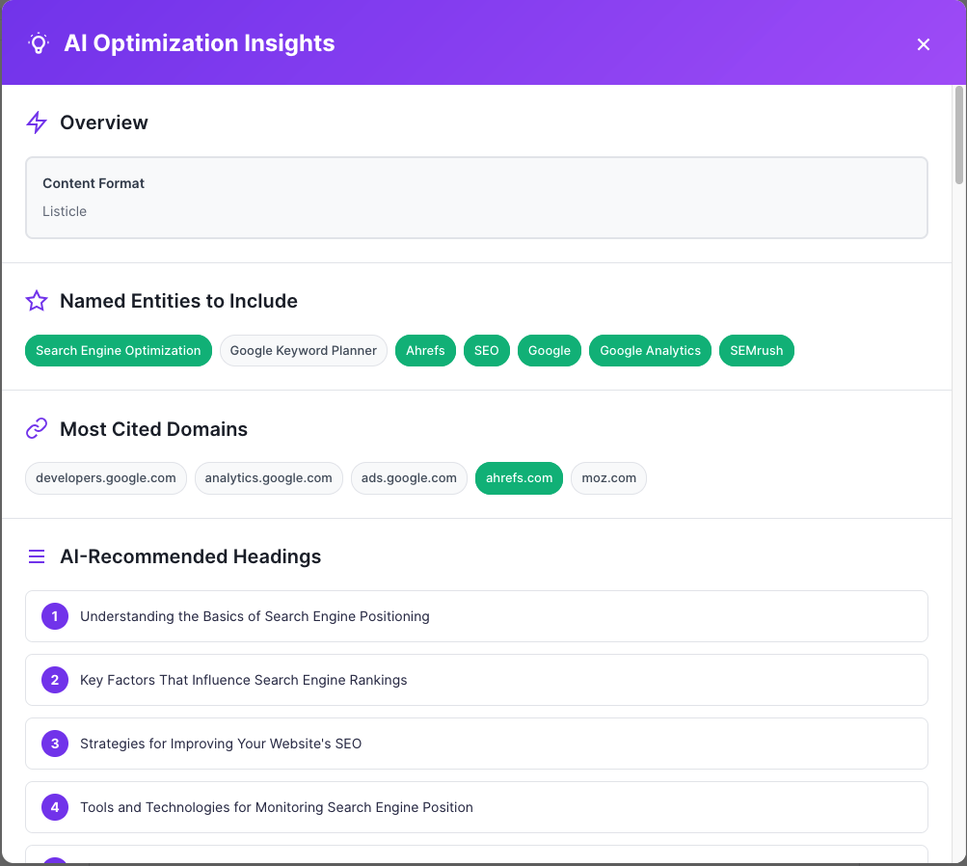The height and width of the screenshot is (866, 967).
Task: Click the number 2 badge in headings list
Action: tap(55, 680)
